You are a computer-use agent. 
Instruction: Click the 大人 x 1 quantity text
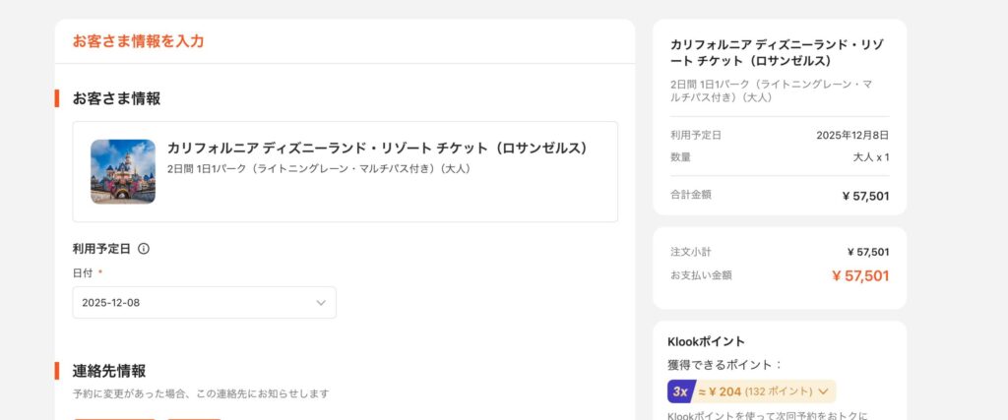870,156
